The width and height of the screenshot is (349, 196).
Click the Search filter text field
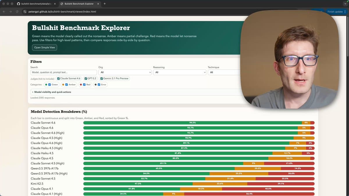coord(63,72)
